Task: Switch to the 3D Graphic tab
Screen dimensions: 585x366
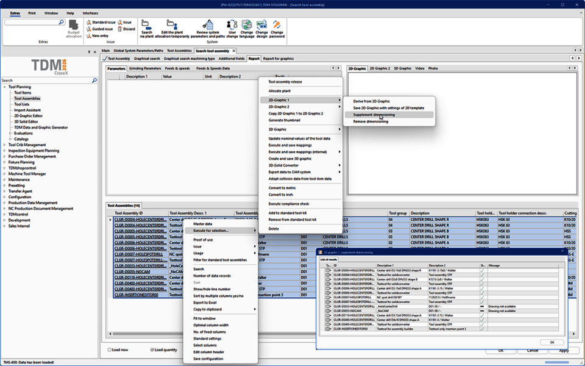Action: pyautogui.click(x=402, y=68)
